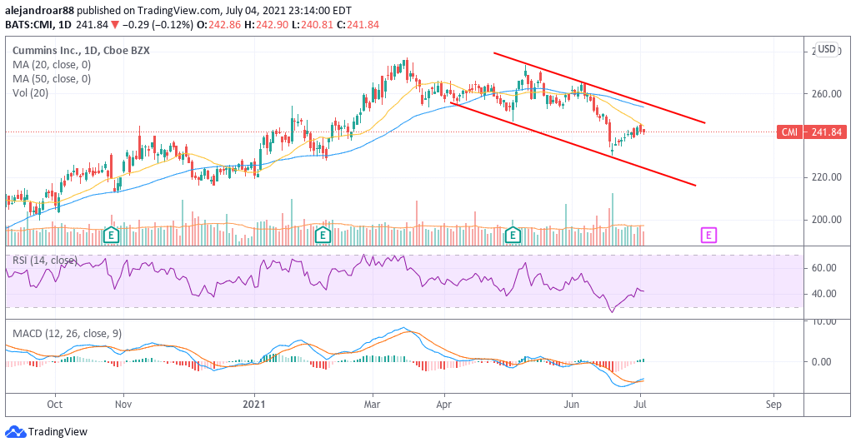
Task: Click the TradingView wordmark text
Action: (x=58, y=432)
